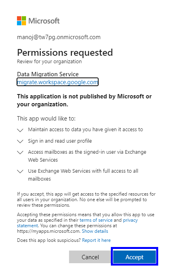Screen dimensions: 172x279
Task: Click the Data Migration Service app name
Action: tap(48, 74)
